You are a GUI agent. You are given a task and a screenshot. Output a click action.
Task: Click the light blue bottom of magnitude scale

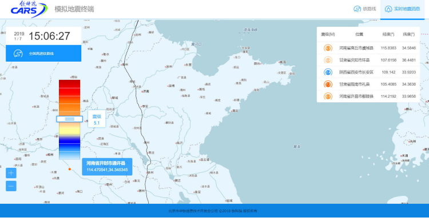coord(69,156)
